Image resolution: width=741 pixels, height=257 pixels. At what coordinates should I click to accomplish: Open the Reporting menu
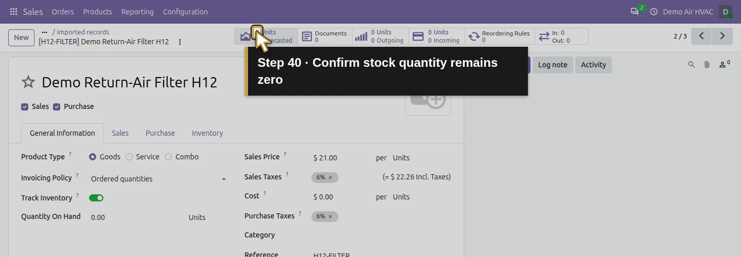point(137,11)
